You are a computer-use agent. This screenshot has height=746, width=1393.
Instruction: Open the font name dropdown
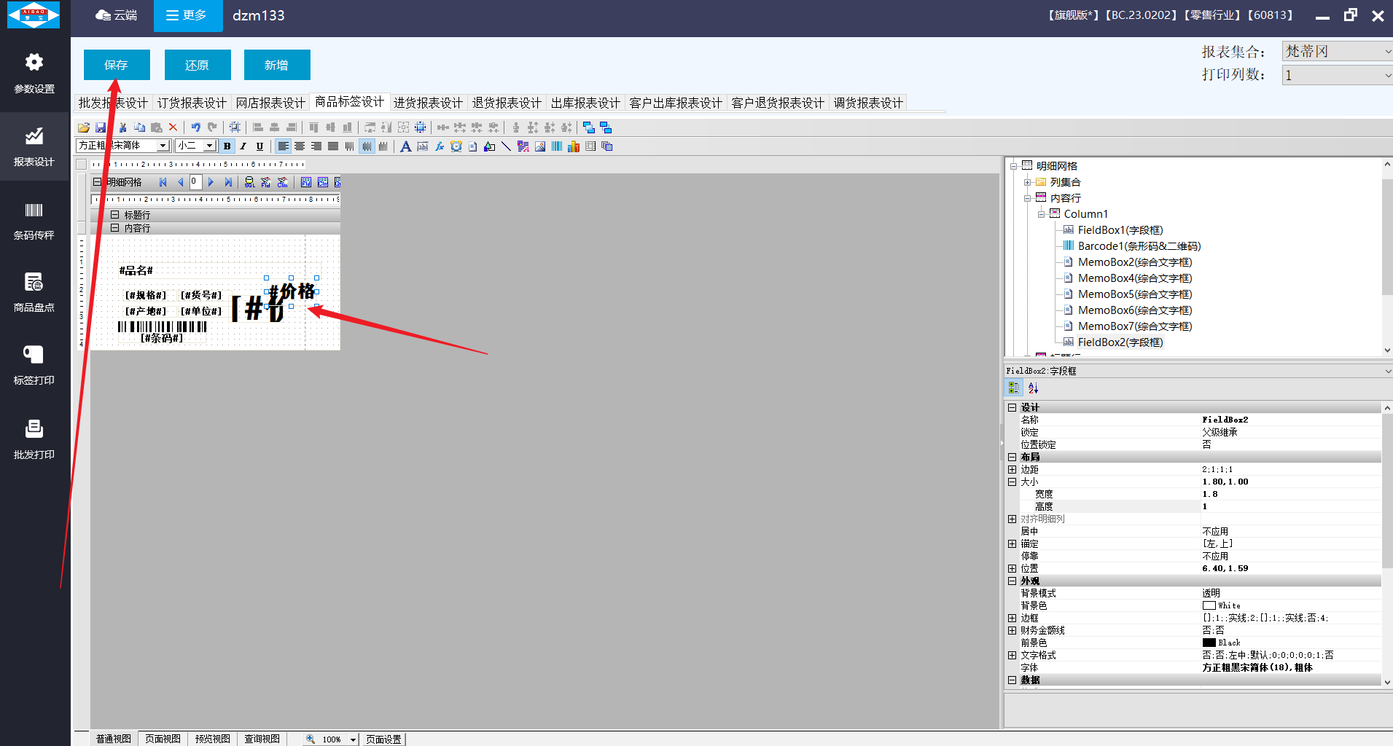click(x=164, y=146)
